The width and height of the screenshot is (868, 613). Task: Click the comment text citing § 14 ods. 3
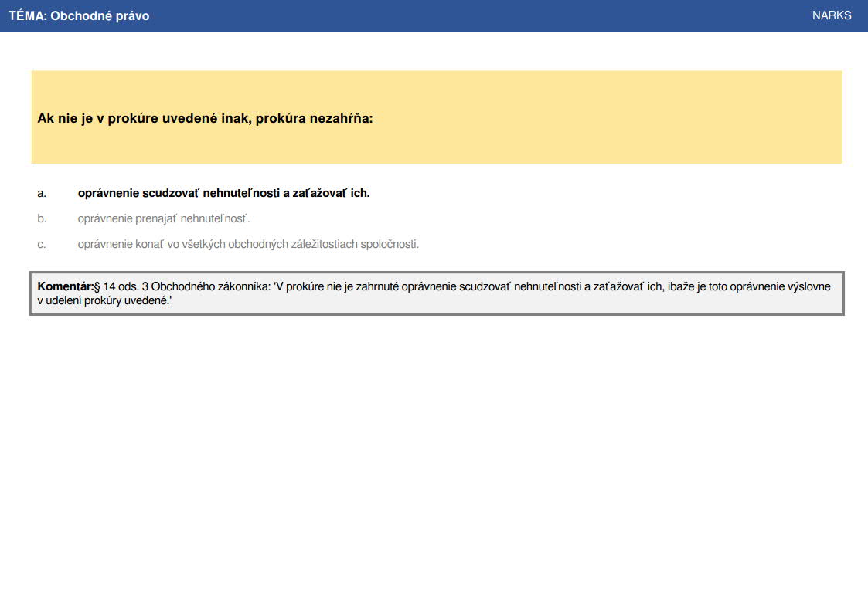(434, 293)
